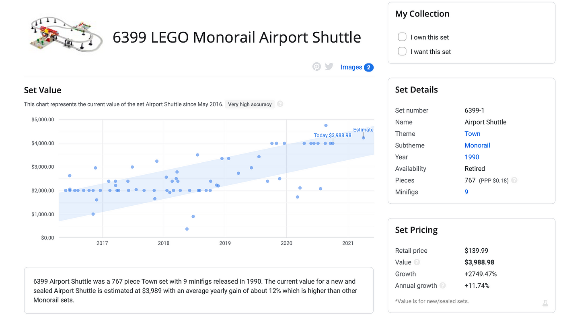Share set on Twitter icon

[x=329, y=67]
